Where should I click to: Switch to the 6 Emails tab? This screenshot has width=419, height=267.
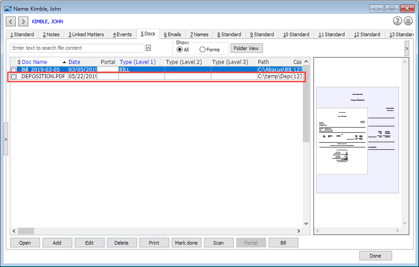172,34
